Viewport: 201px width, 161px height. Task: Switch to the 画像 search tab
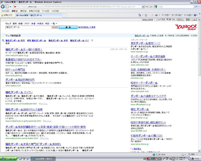click(x=15, y=24)
